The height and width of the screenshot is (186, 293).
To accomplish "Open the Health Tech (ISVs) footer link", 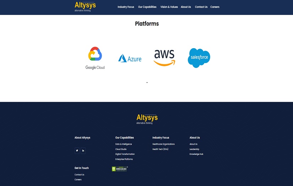I will (x=160, y=149).
